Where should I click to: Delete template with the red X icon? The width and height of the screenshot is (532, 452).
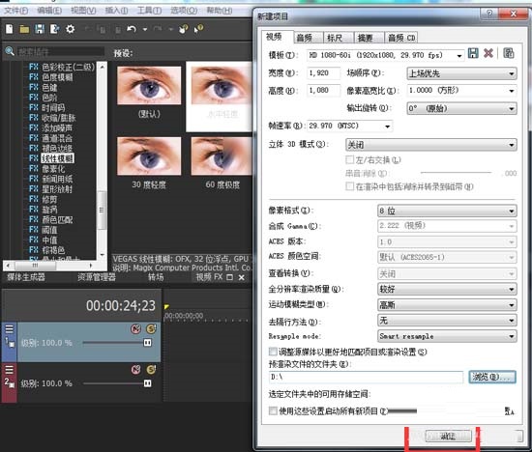488,53
